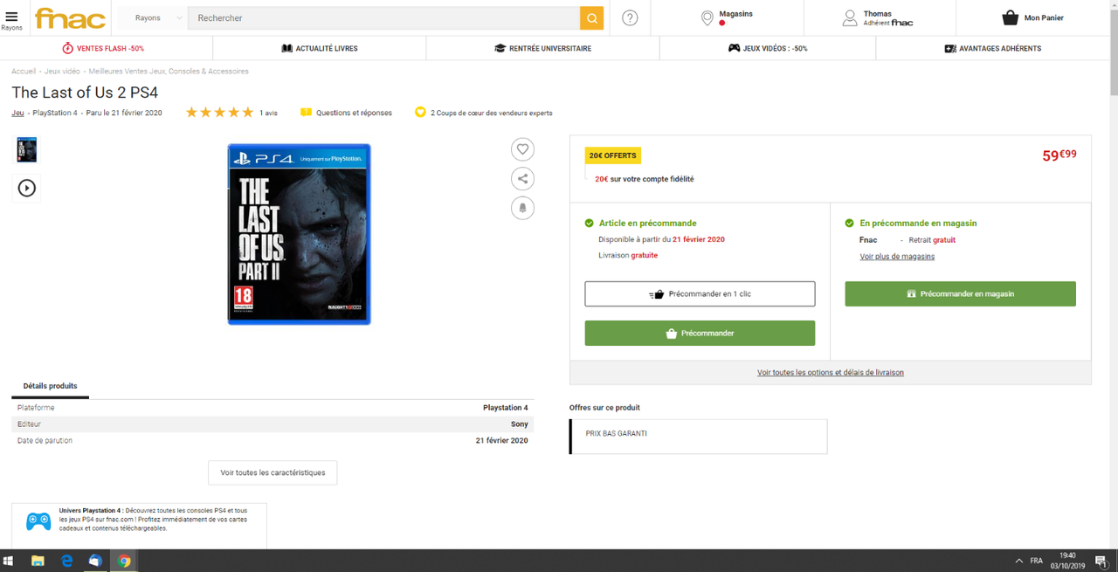Open Meilleures Ventes Jeux breadcrumb

pos(169,72)
